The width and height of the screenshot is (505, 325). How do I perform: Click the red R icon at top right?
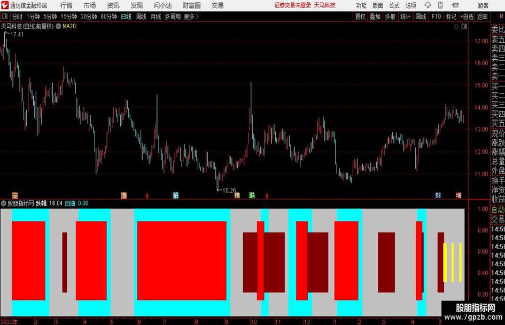501,17
